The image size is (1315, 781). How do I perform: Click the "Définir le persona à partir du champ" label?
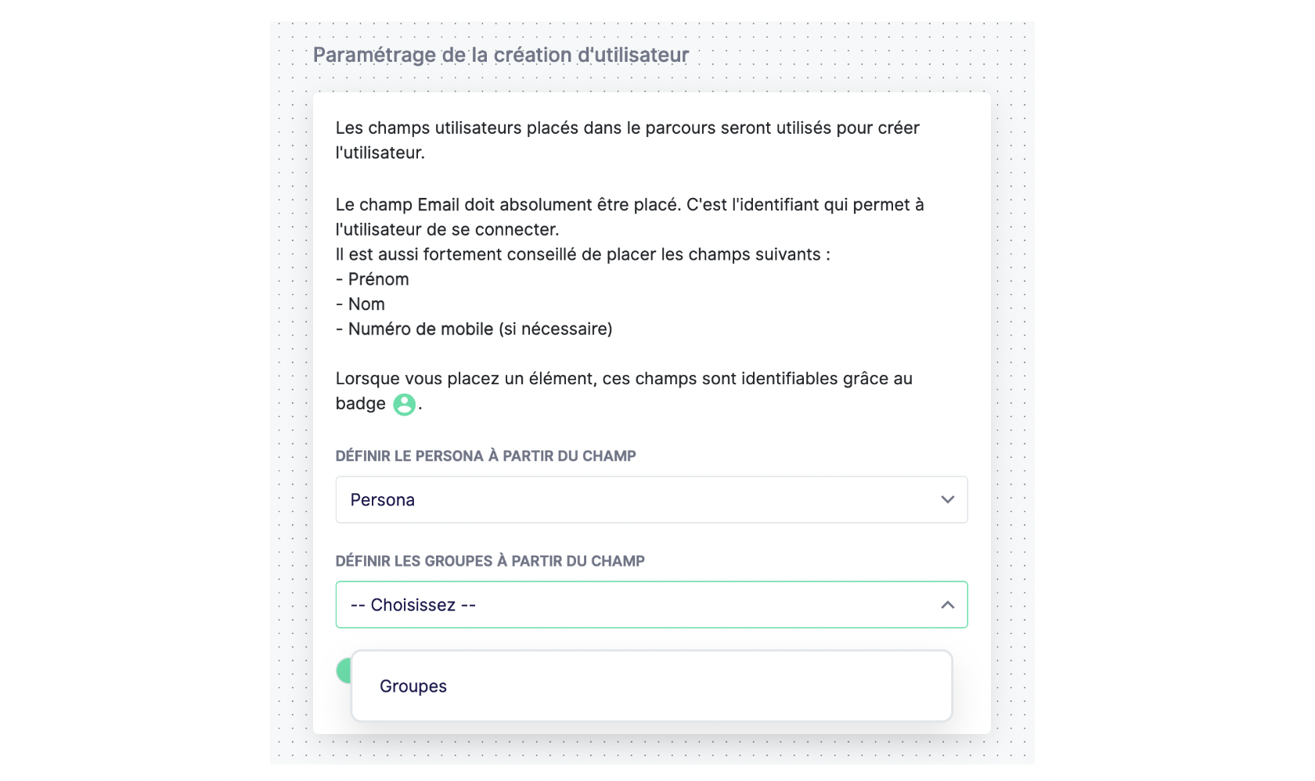pos(485,456)
